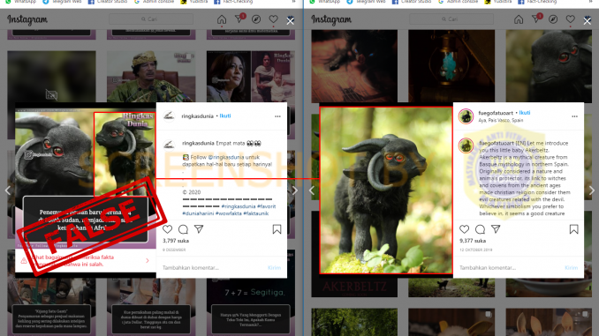The height and width of the screenshot is (336, 599).
Task: Open the AKERBELTZ thumbnail in right window
Action: coord(354,287)
